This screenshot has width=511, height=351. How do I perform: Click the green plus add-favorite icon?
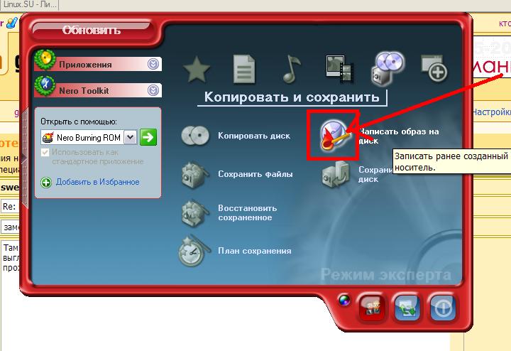46,183
